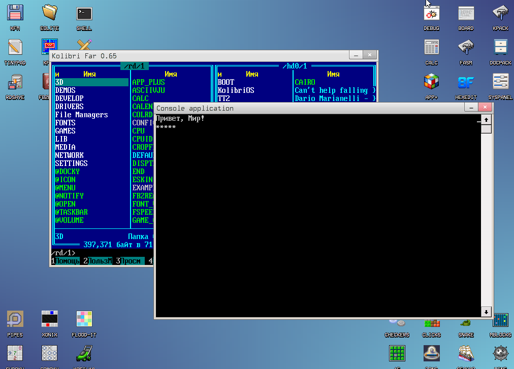Select the DEMOS folder in left panel

pyautogui.click(x=66, y=90)
